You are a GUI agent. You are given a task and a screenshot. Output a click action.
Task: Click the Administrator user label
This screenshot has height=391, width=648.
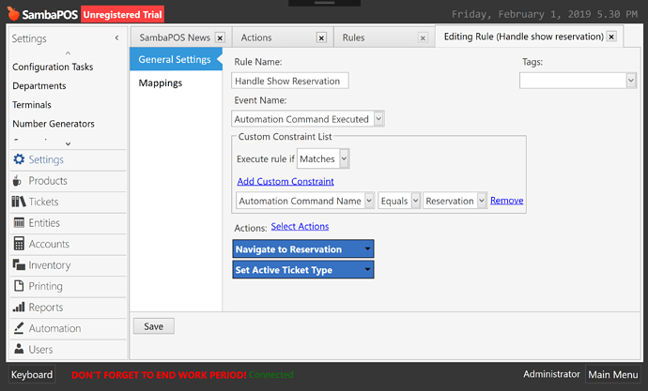(x=551, y=374)
